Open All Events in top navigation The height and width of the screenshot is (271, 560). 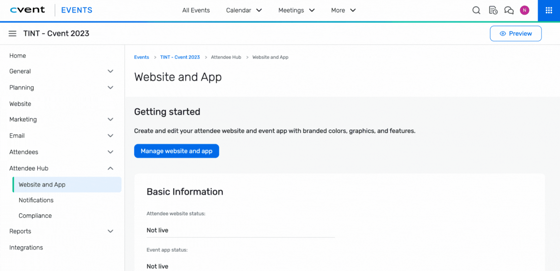196,10
